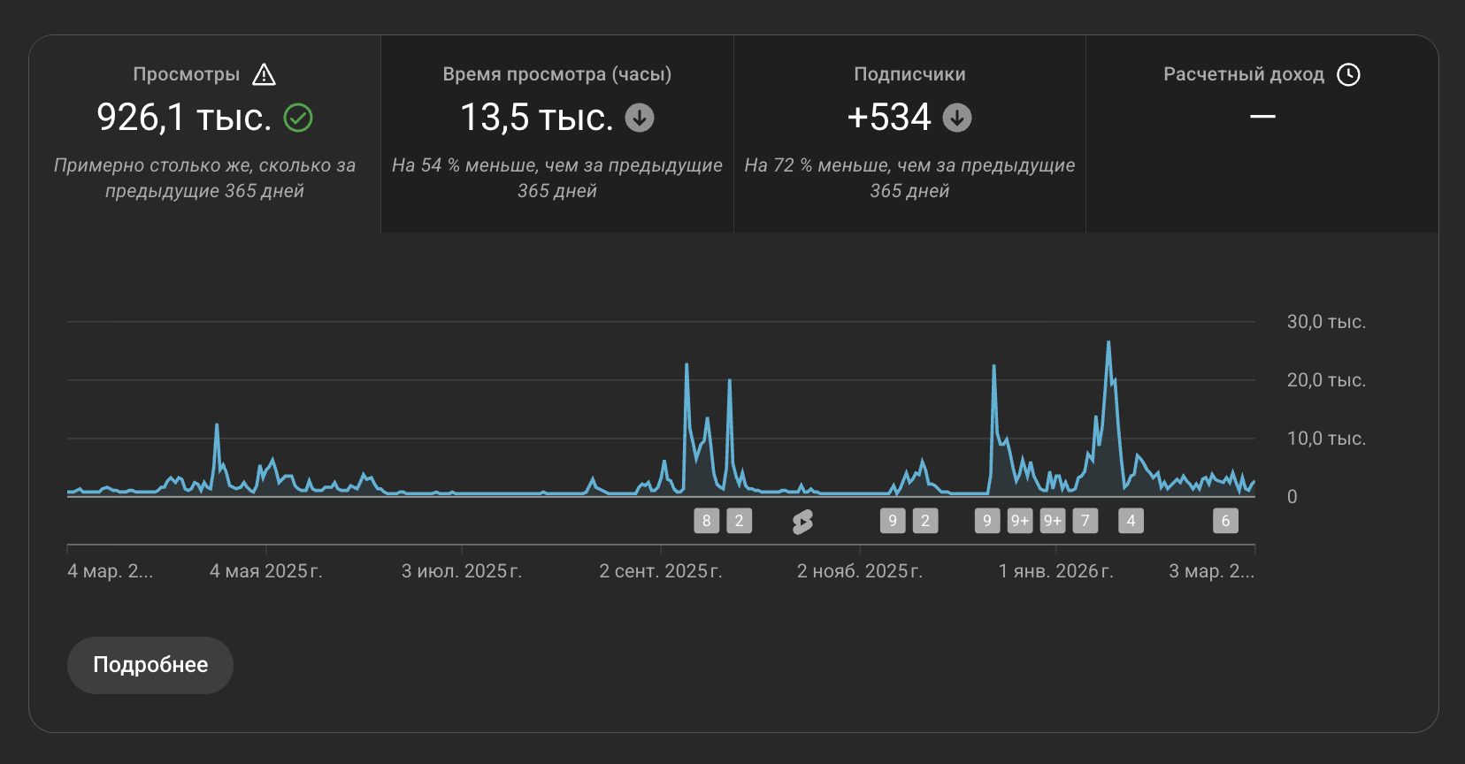The image size is (1465, 764).
Task: Click the 9 marker nearest 2 нояб. 2025
Action: (x=893, y=521)
